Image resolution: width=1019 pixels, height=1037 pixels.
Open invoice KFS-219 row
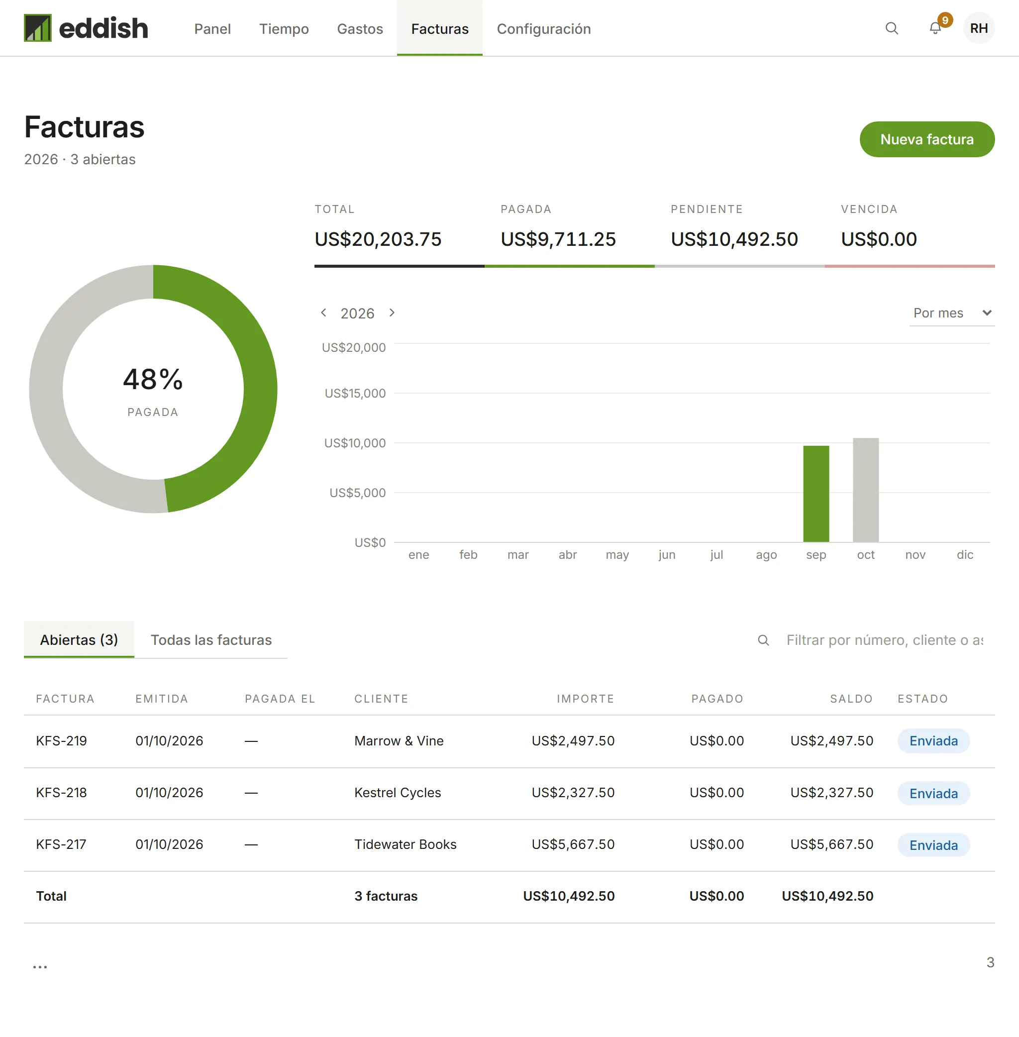[x=509, y=741]
